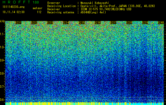
Task: Click the 0237 time marker
Action: point(113,23)
